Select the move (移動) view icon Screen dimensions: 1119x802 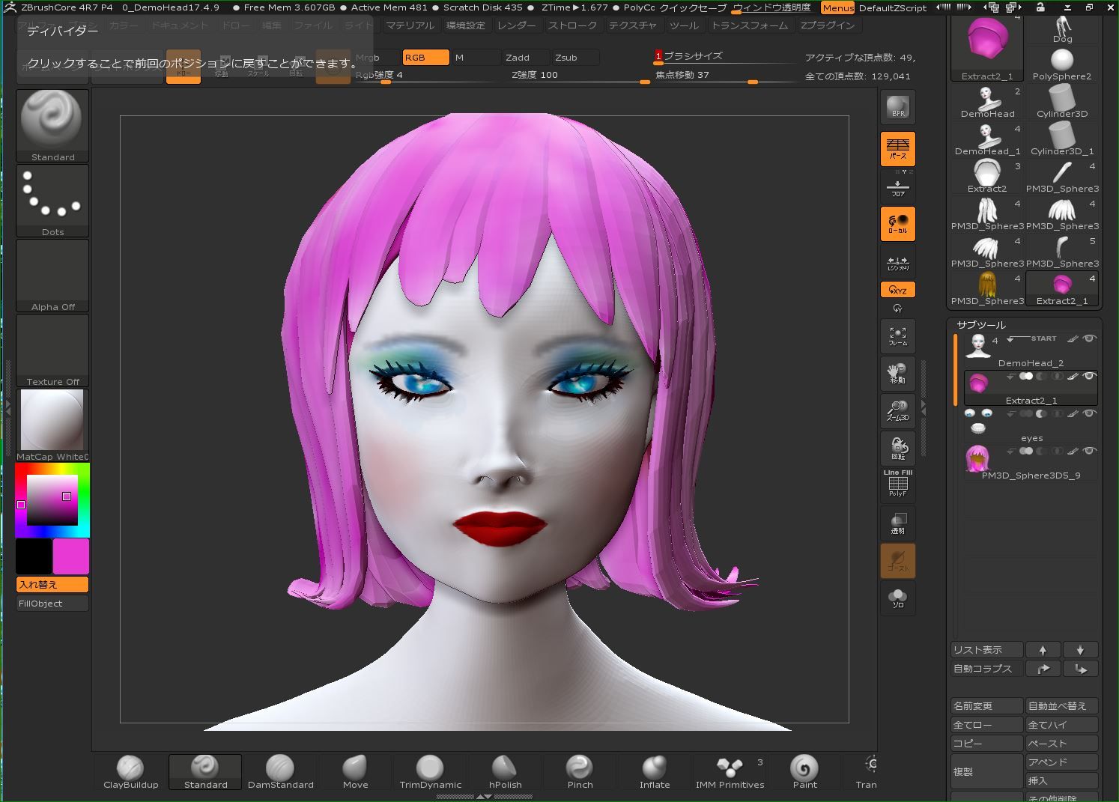898,373
